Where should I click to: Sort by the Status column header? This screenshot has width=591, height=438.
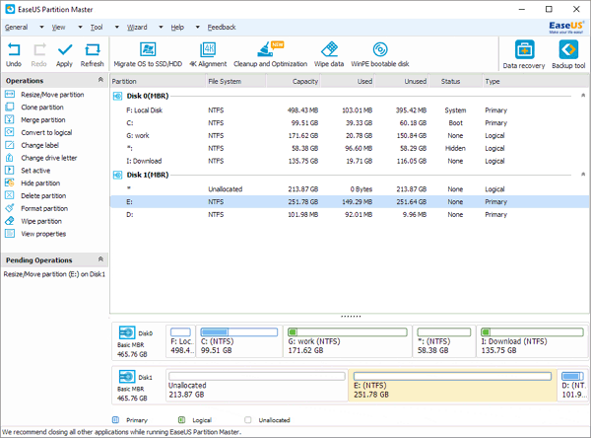pyautogui.click(x=455, y=81)
